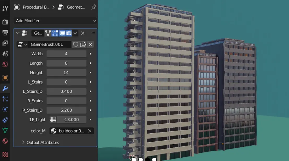Screen dimensions: 289x161
Task: Unlink the buildcolor material from color_M
Action: [x=90, y=131]
